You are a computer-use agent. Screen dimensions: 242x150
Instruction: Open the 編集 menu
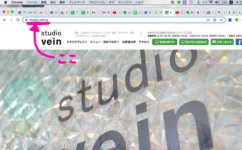[x=44, y=2]
